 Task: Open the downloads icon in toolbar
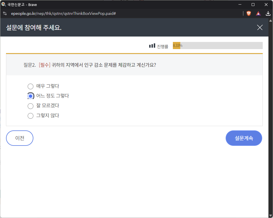coord(268,13)
